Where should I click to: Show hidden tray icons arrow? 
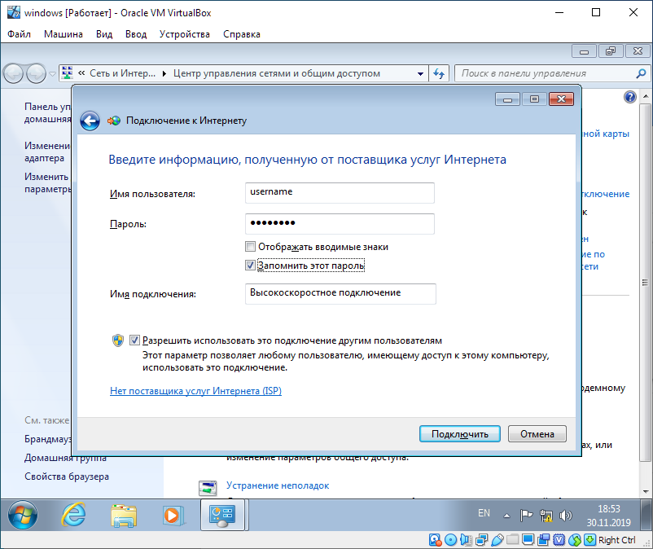click(506, 516)
